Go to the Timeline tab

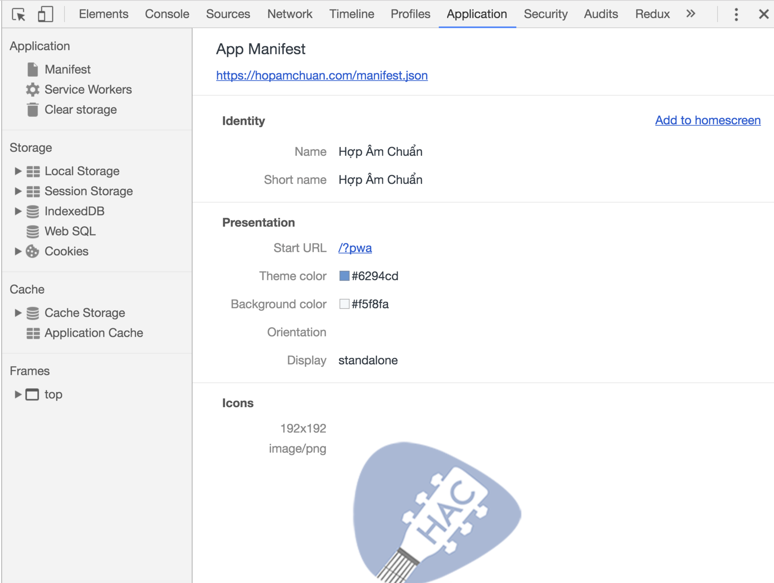tap(351, 14)
